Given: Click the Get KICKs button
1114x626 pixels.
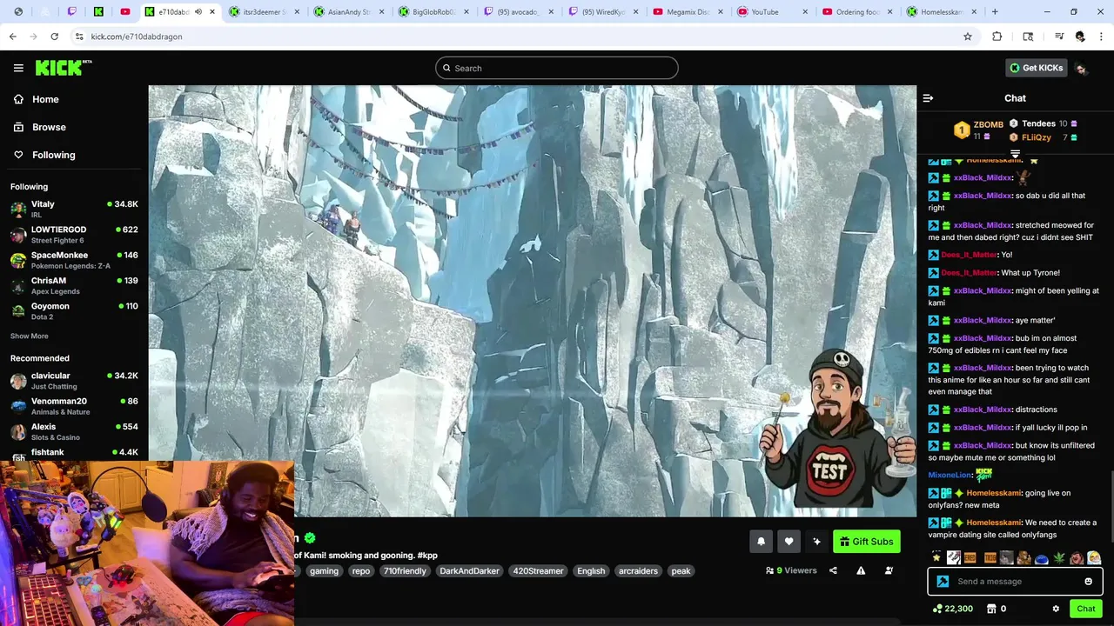Looking at the screenshot, I should click(x=1036, y=68).
